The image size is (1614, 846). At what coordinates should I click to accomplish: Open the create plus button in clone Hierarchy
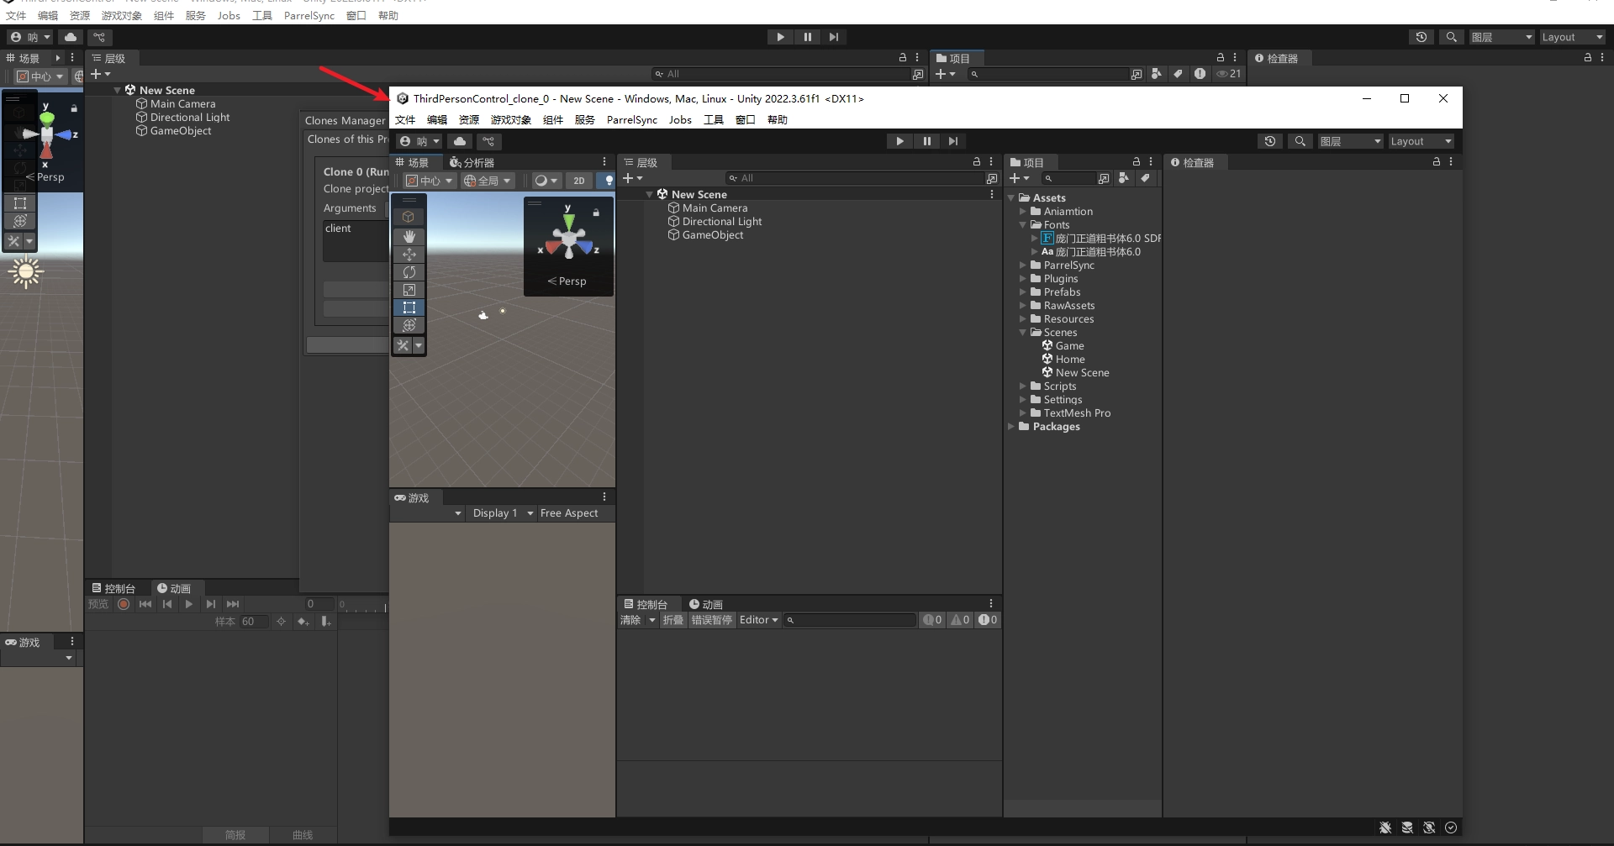pyautogui.click(x=632, y=178)
